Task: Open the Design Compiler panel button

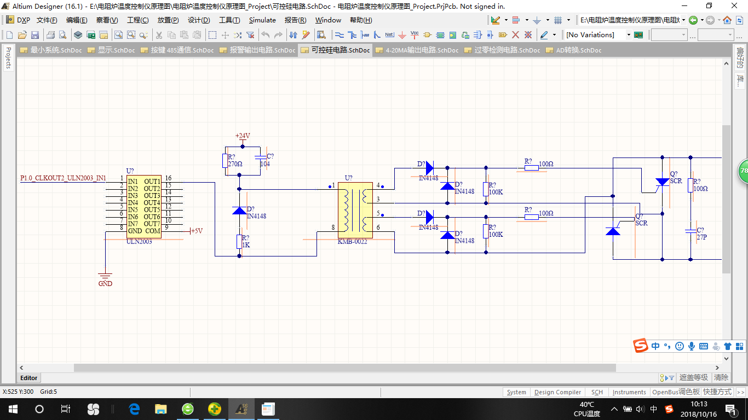Action: coord(557,392)
